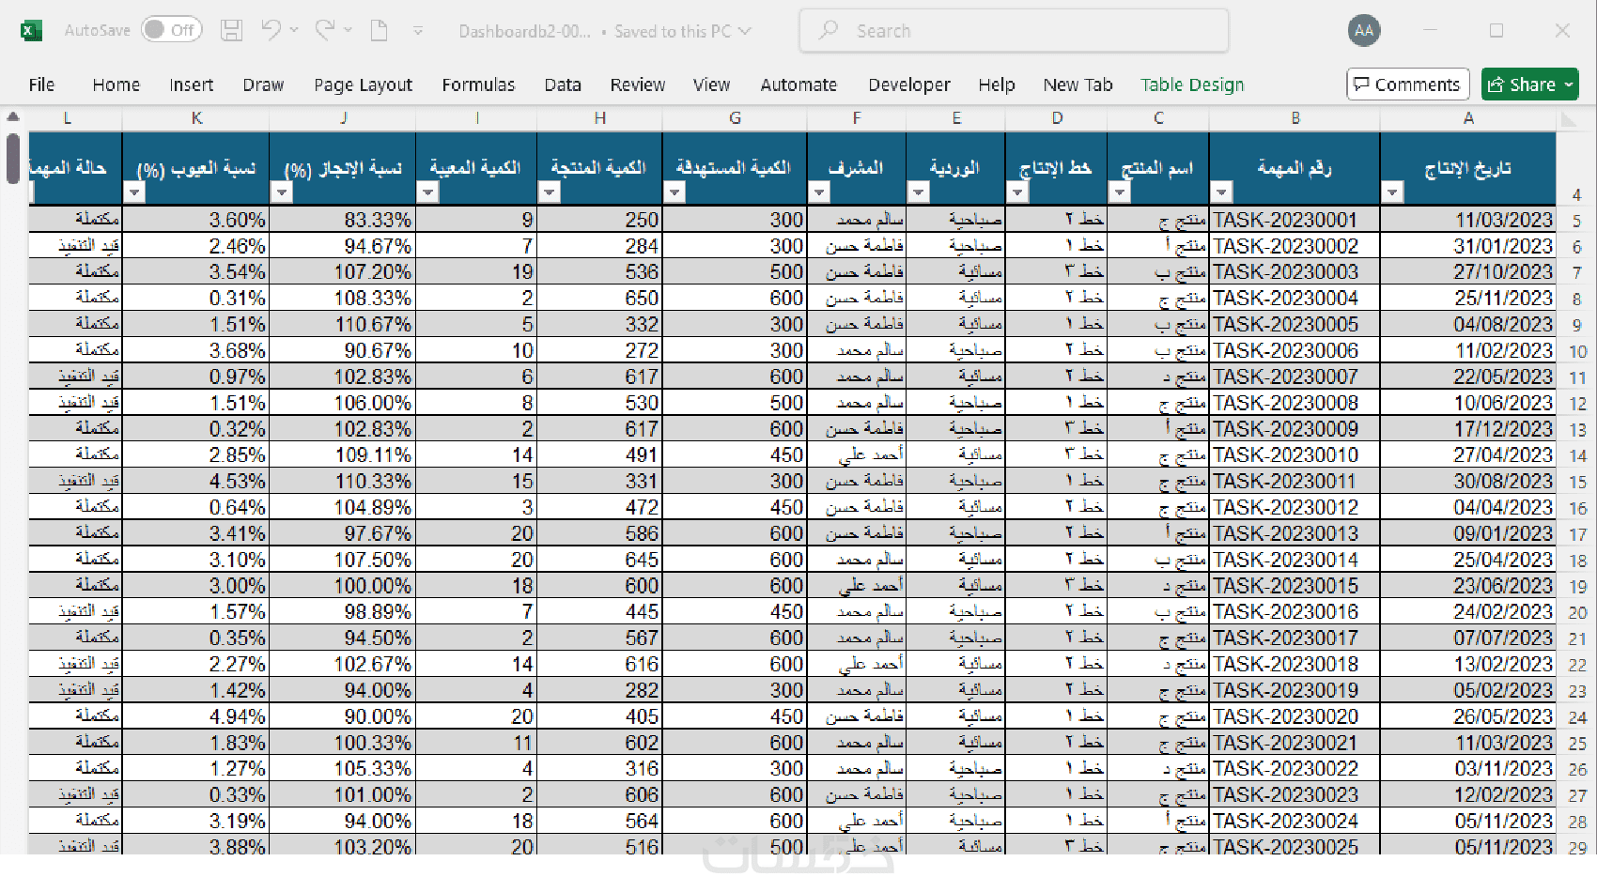Click the Undo arrow icon
Screen dimensions: 1597x892
(x=271, y=30)
